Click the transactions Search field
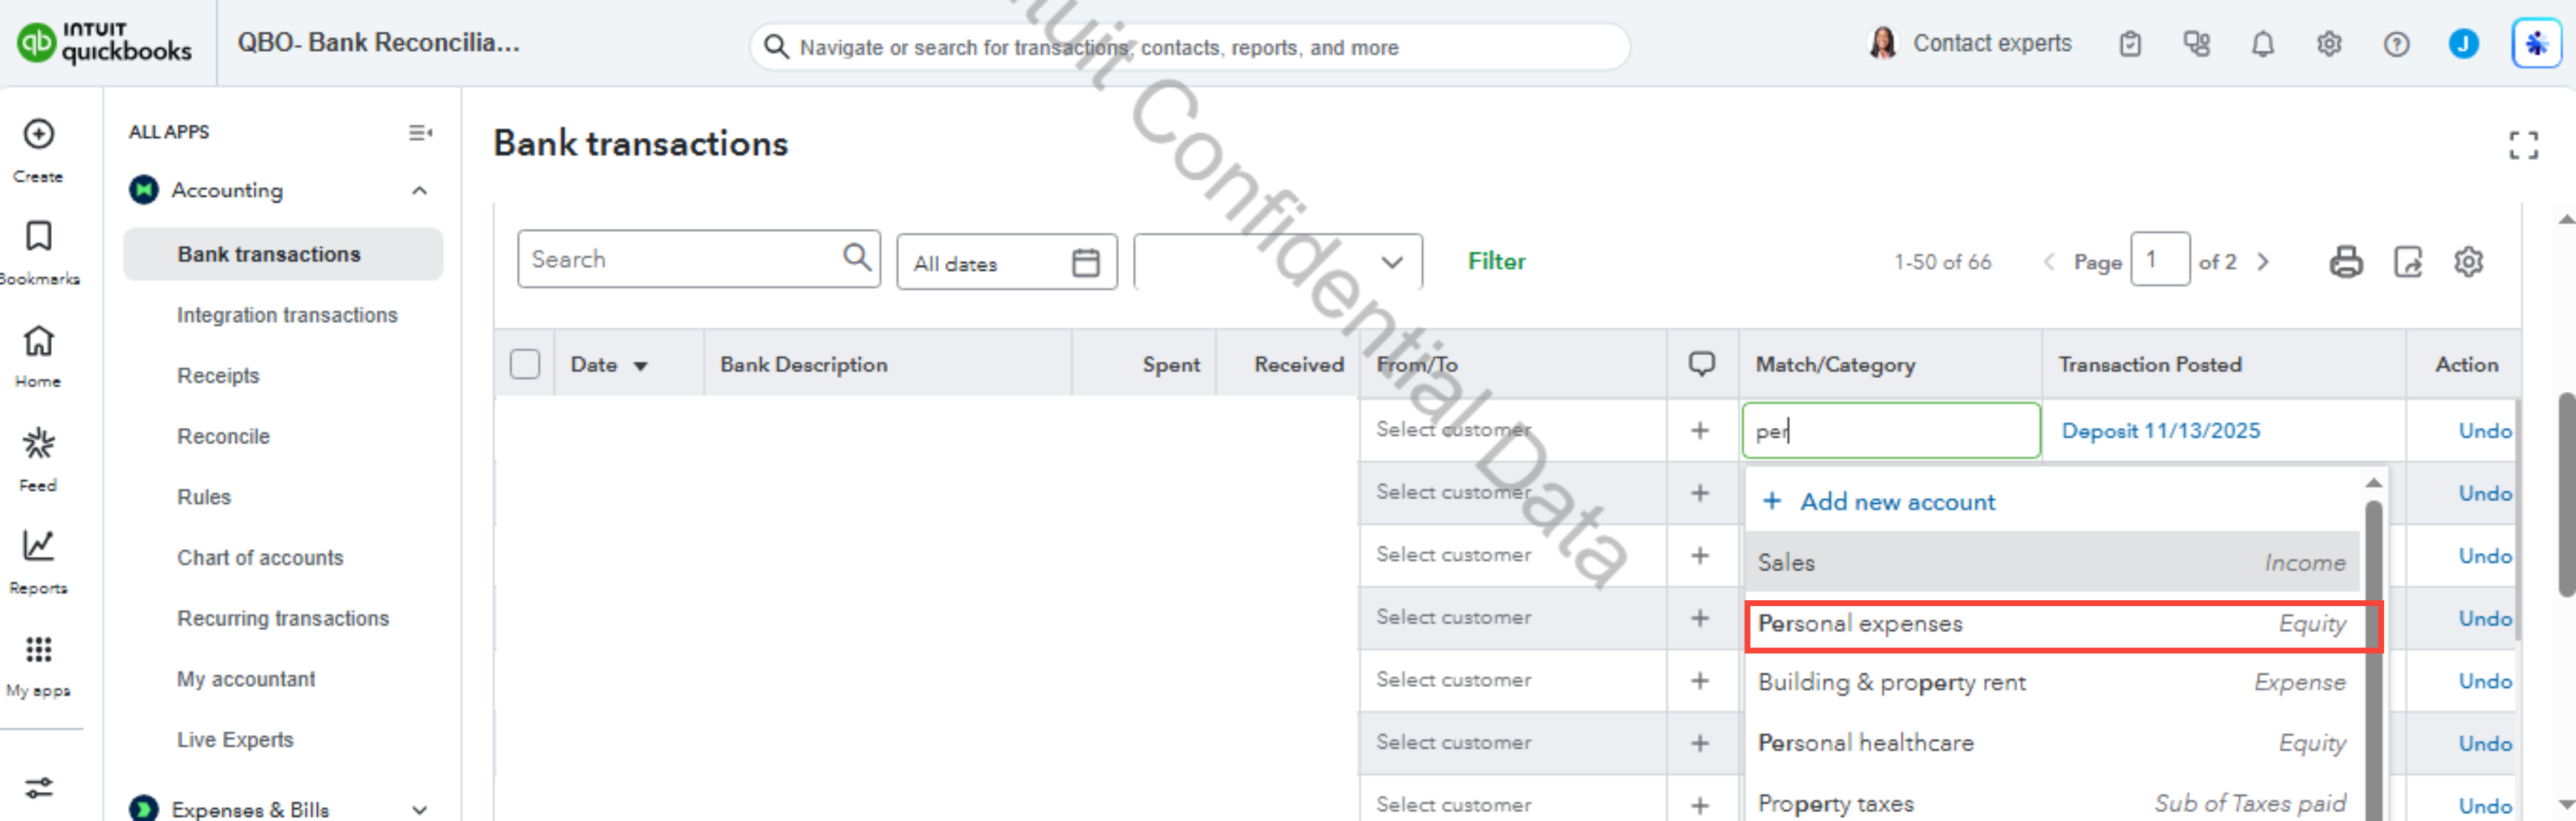2576x821 pixels. pos(685,260)
